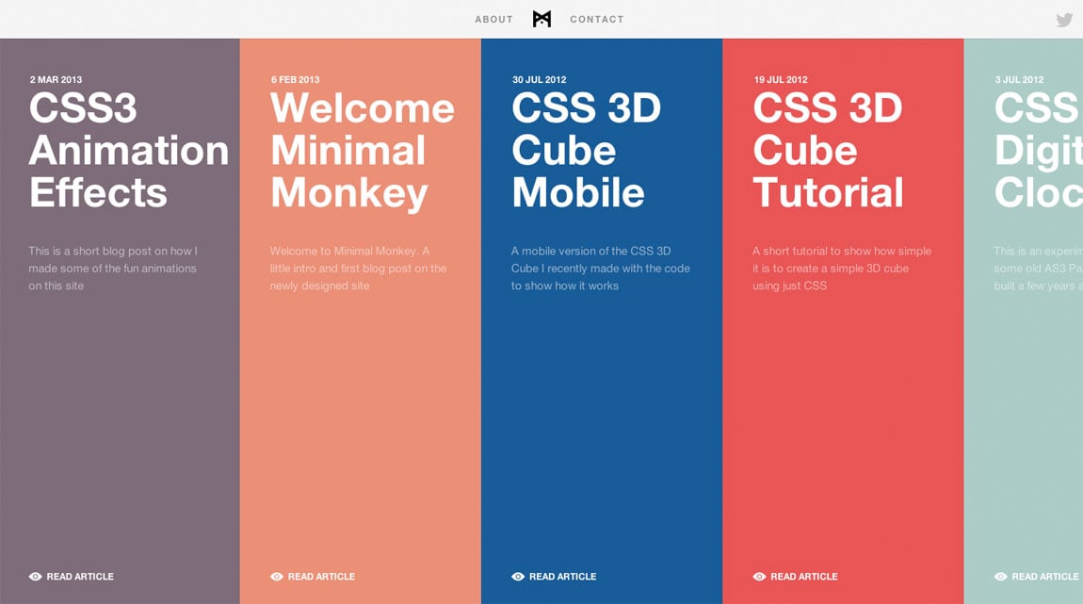Click the eye icon under CSS 3D Cube Tutorial
Image resolution: width=1083 pixels, height=604 pixels.
click(758, 576)
